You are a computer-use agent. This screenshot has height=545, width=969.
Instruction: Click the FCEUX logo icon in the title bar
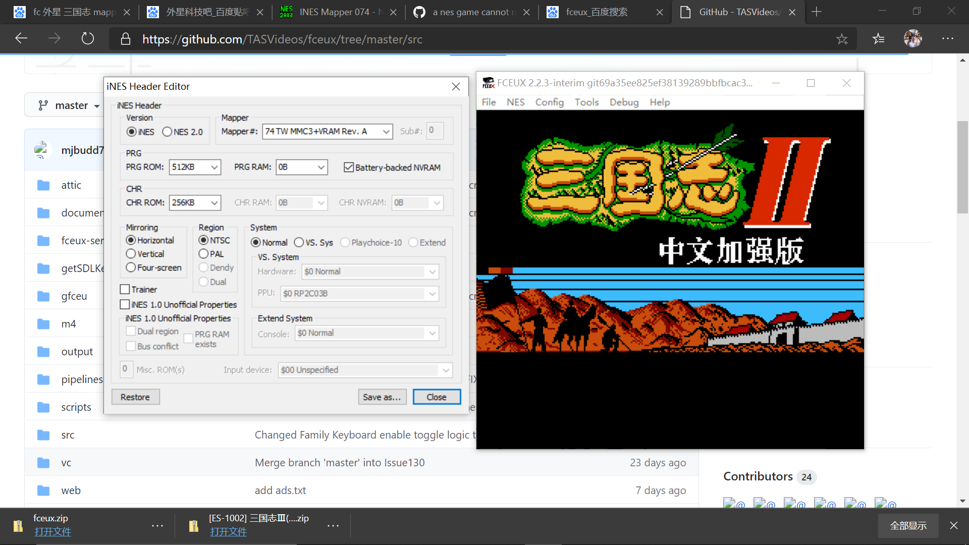(x=488, y=83)
